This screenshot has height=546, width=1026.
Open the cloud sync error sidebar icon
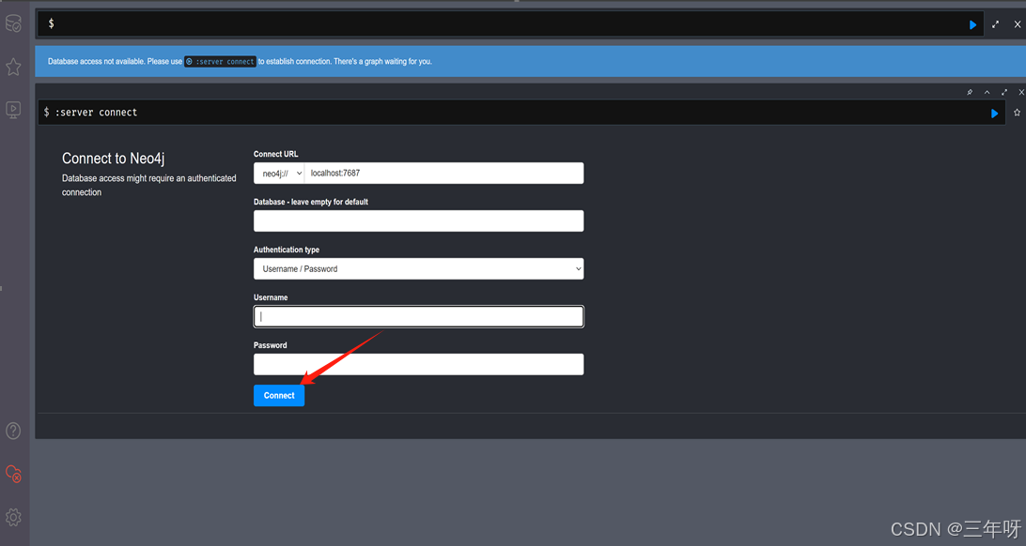(x=13, y=474)
